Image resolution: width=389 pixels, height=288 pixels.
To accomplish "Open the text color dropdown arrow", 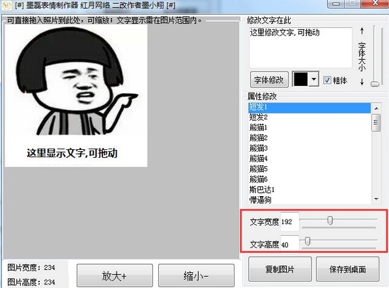I will pyautogui.click(x=314, y=79).
